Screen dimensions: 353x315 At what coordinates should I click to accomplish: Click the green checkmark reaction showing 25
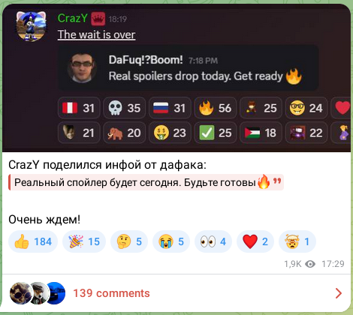coord(216,133)
